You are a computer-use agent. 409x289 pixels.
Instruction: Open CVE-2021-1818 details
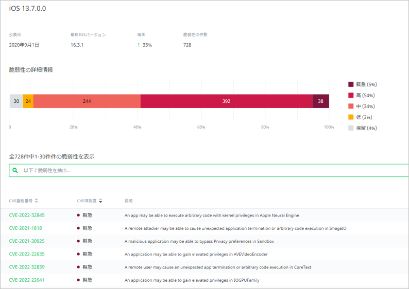tap(25, 228)
